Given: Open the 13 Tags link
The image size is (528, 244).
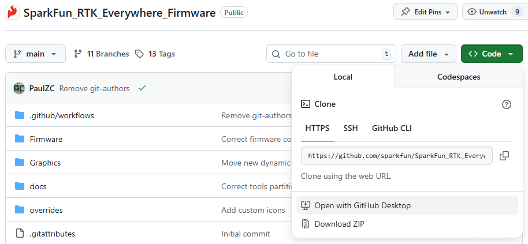Looking at the screenshot, I should click(155, 54).
